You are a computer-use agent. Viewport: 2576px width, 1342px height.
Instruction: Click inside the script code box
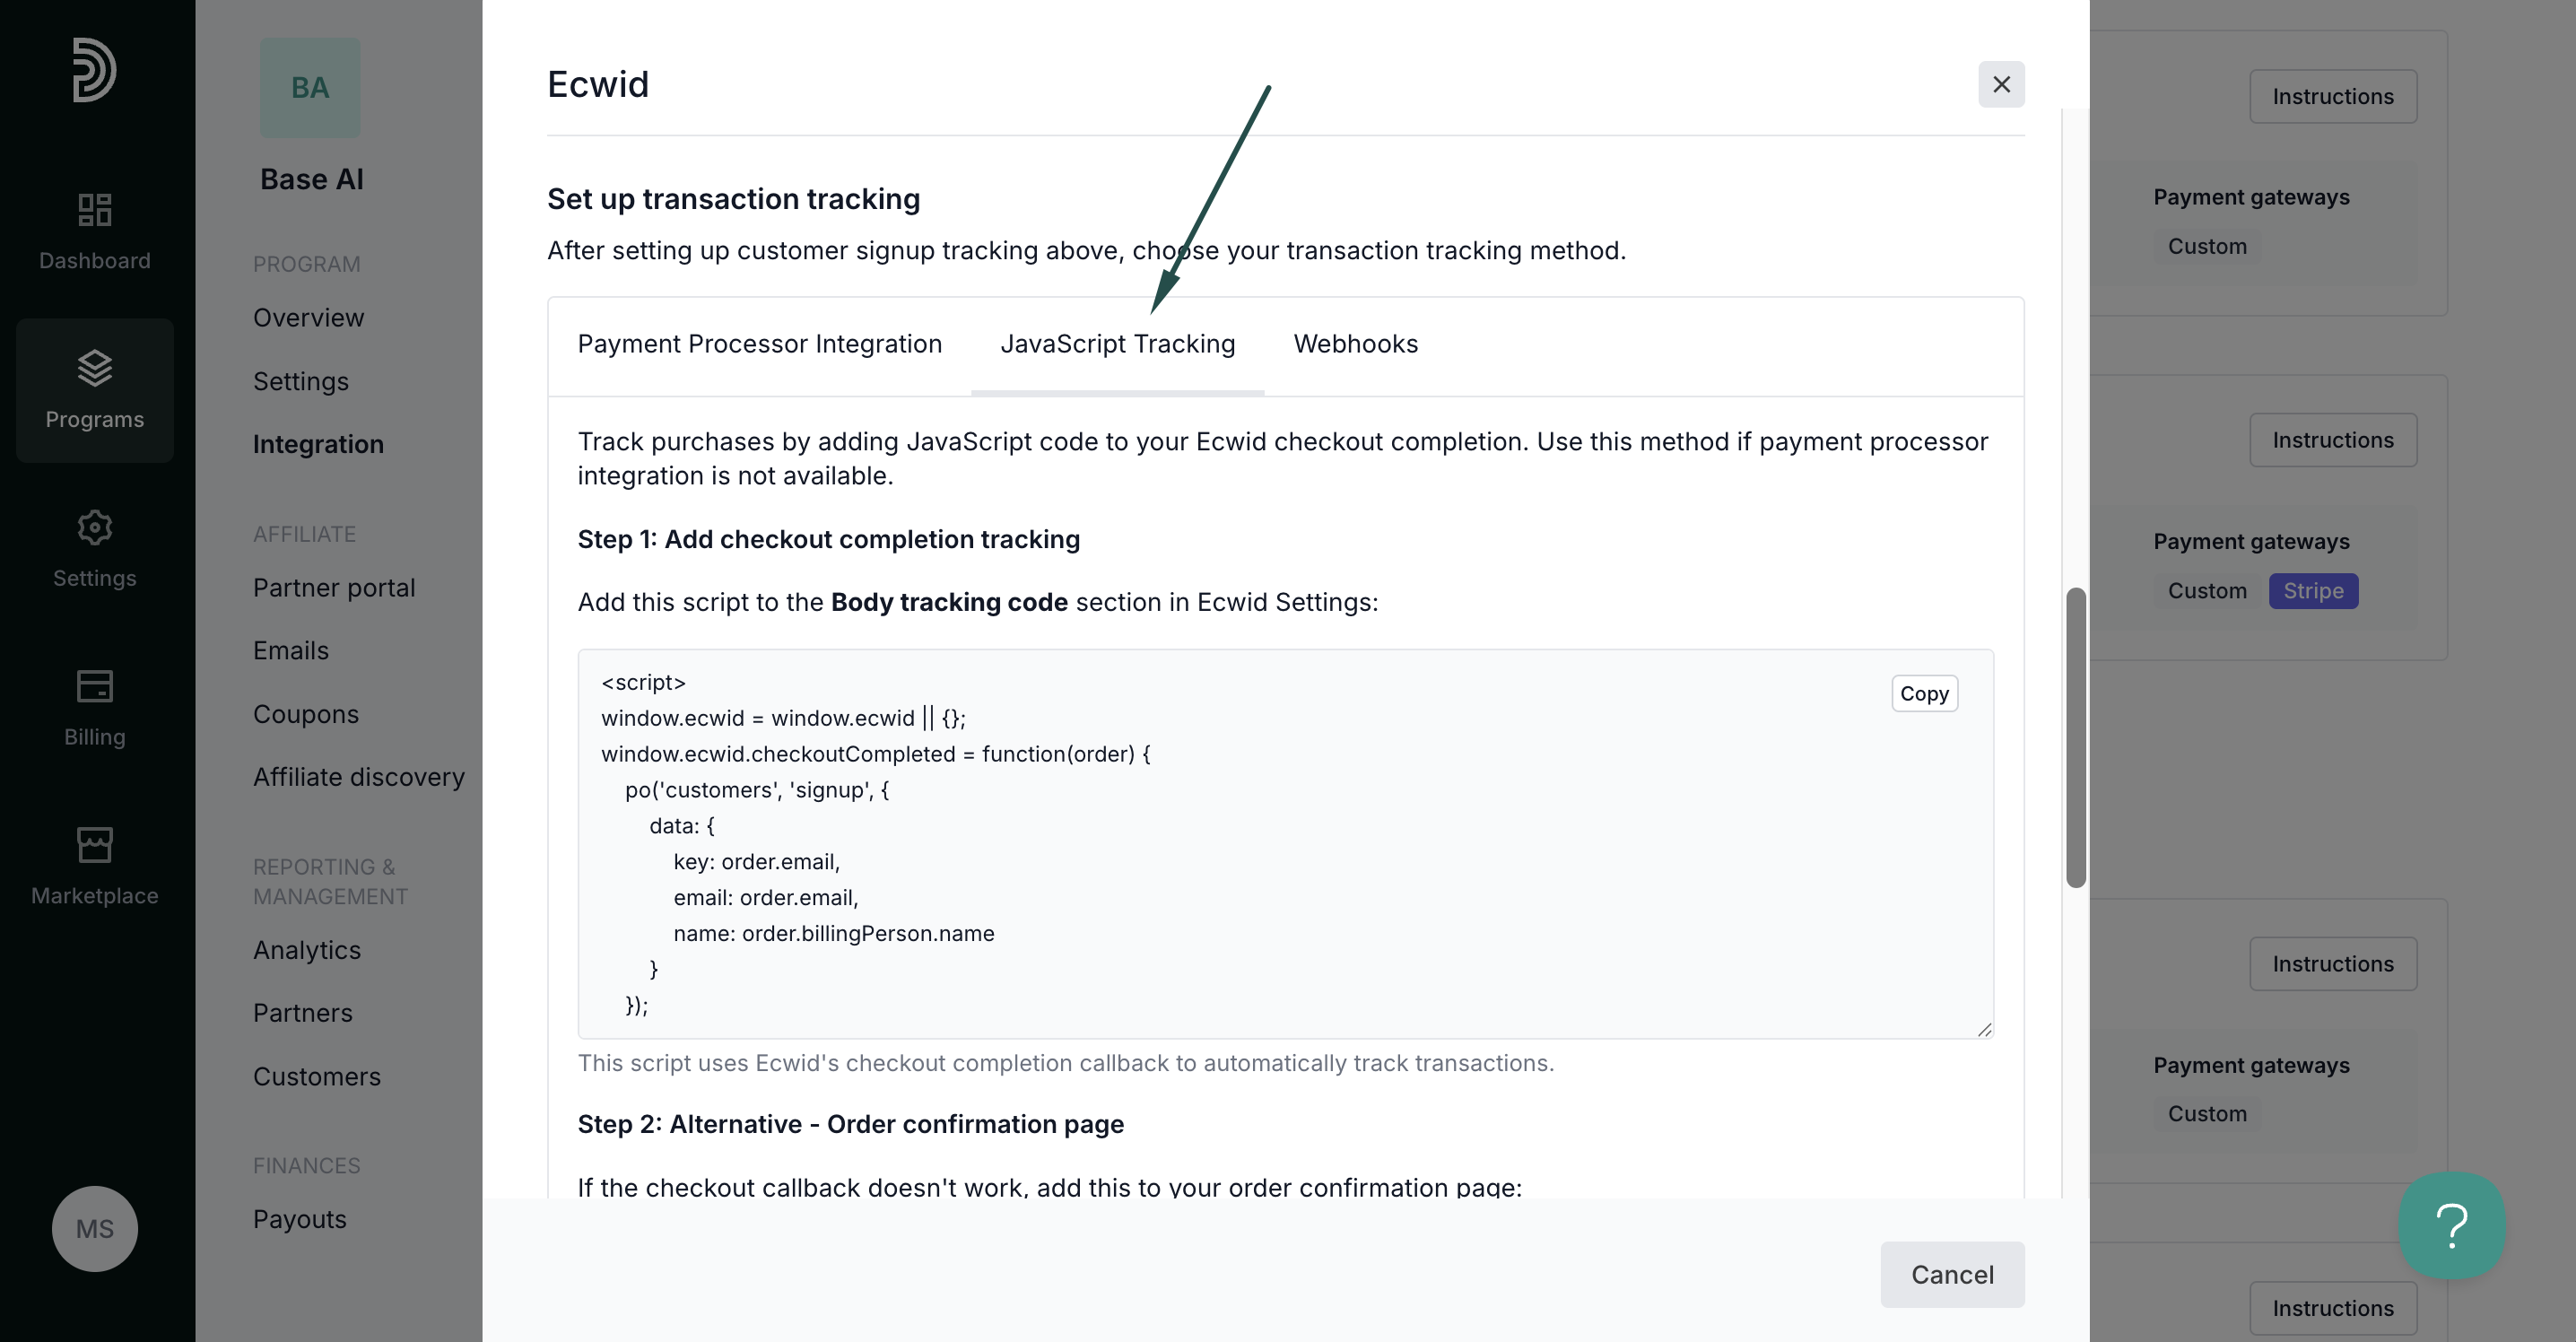pyautogui.click(x=1285, y=844)
